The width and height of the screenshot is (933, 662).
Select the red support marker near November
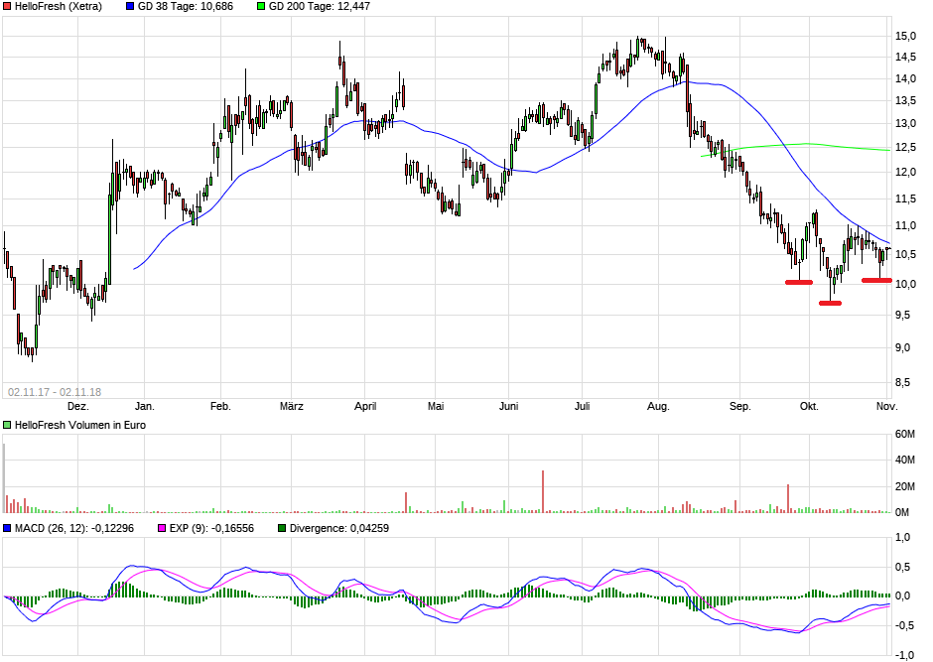(876, 280)
